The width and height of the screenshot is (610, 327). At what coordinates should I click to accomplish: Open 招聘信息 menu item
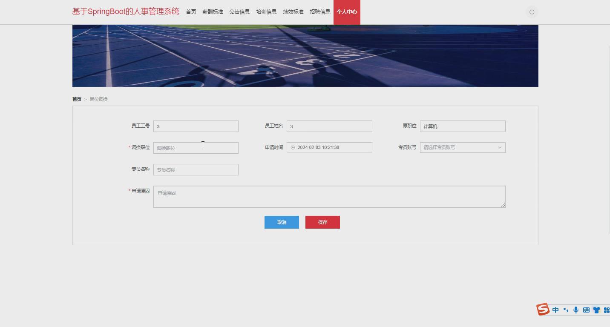[320, 12]
